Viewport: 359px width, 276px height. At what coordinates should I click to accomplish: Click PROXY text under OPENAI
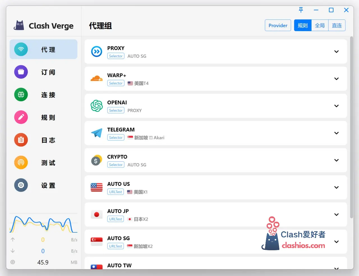click(x=135, y=110)
